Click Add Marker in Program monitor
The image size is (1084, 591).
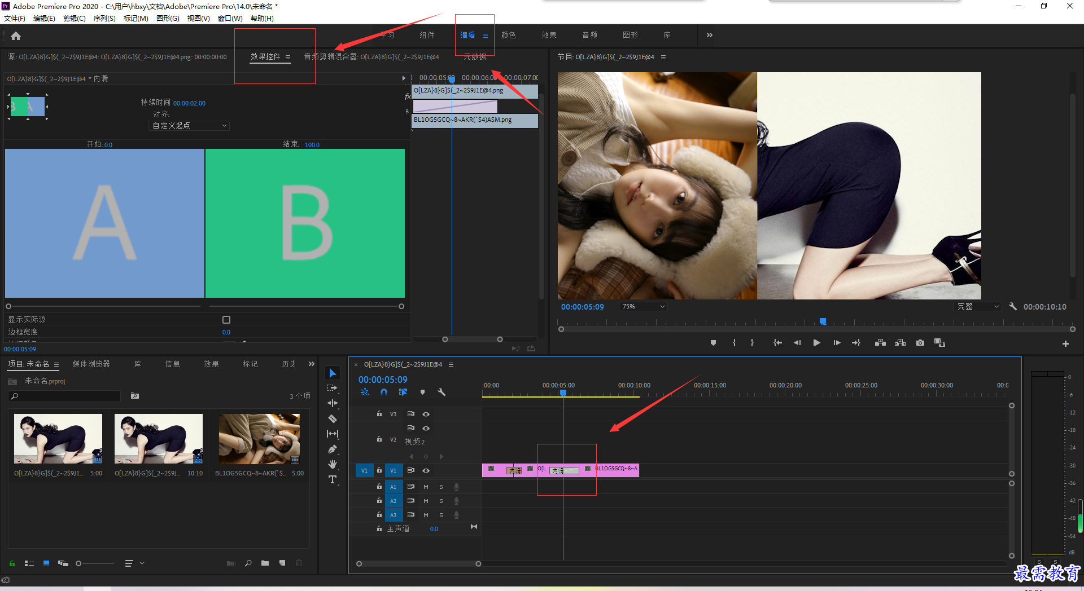tap(713, 343)
